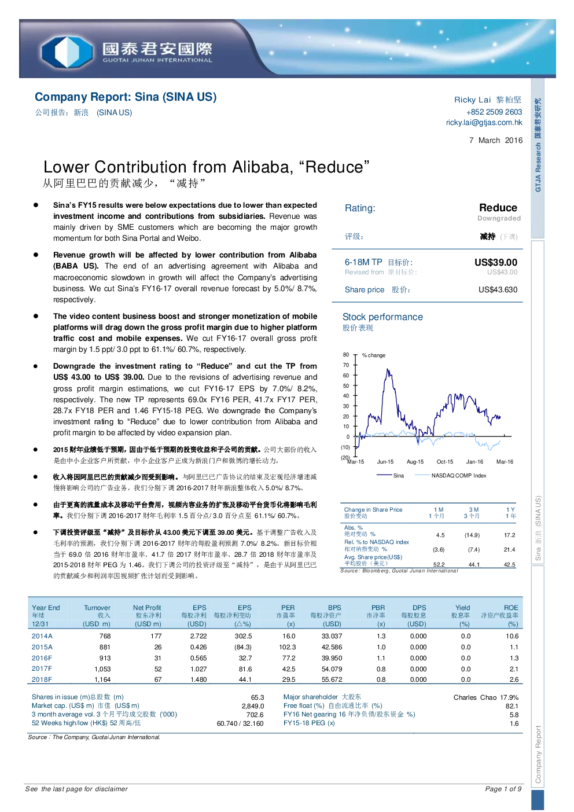Click the Net Profit column header
Viewport: 574px width, 812px height.
[147, 608]
